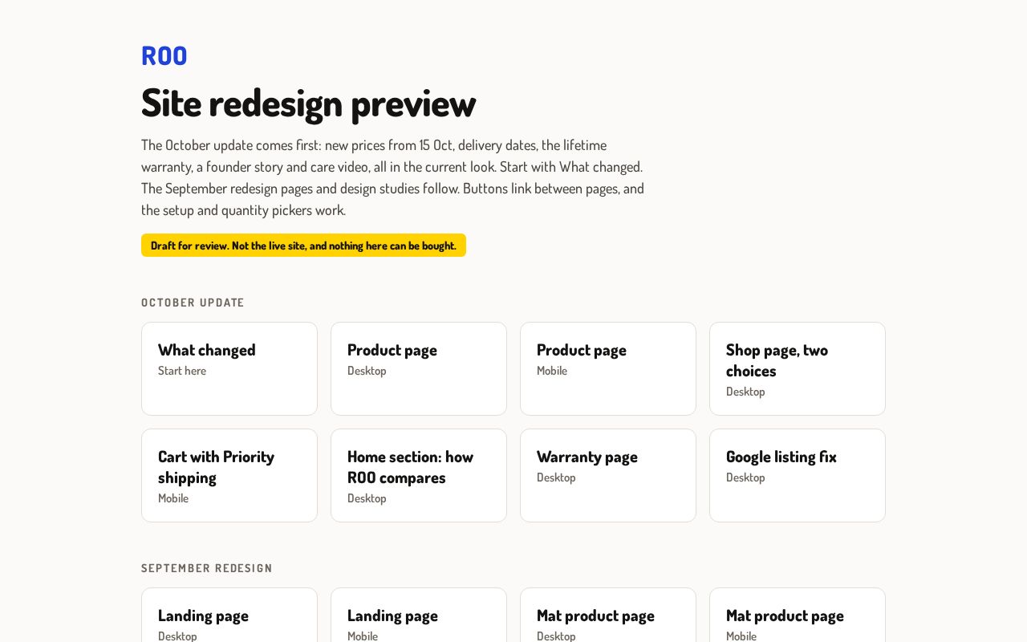Open the Mat product page Desktop card
The image size is (1027, 642).
(x=608, y=616)
